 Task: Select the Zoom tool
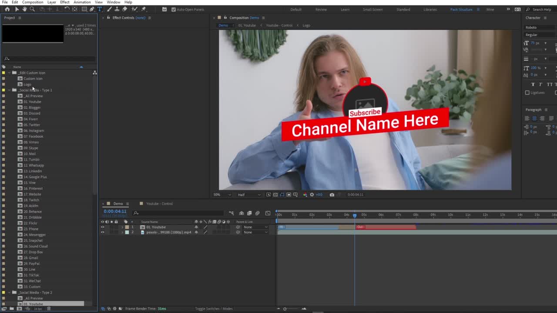pos(33,9)
